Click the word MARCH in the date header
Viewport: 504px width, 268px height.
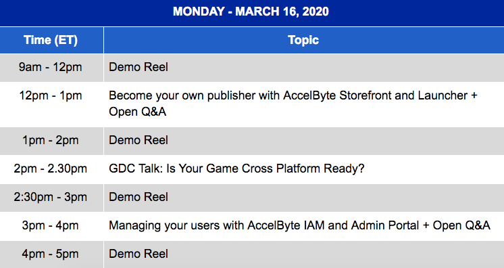(x=257, y=12)
